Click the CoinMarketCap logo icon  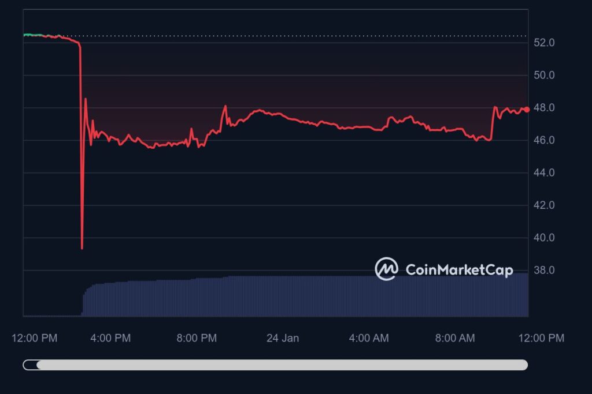point(386,269)
